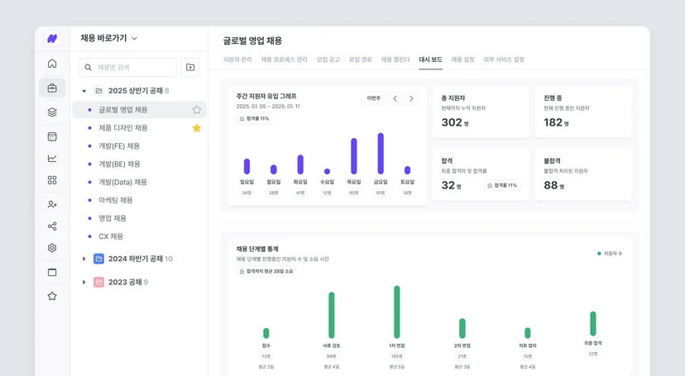The height and width of the screenshot is (376, 685).
Task: Open the stacked layers icon in the sidebar
Action: click(52, 112)
